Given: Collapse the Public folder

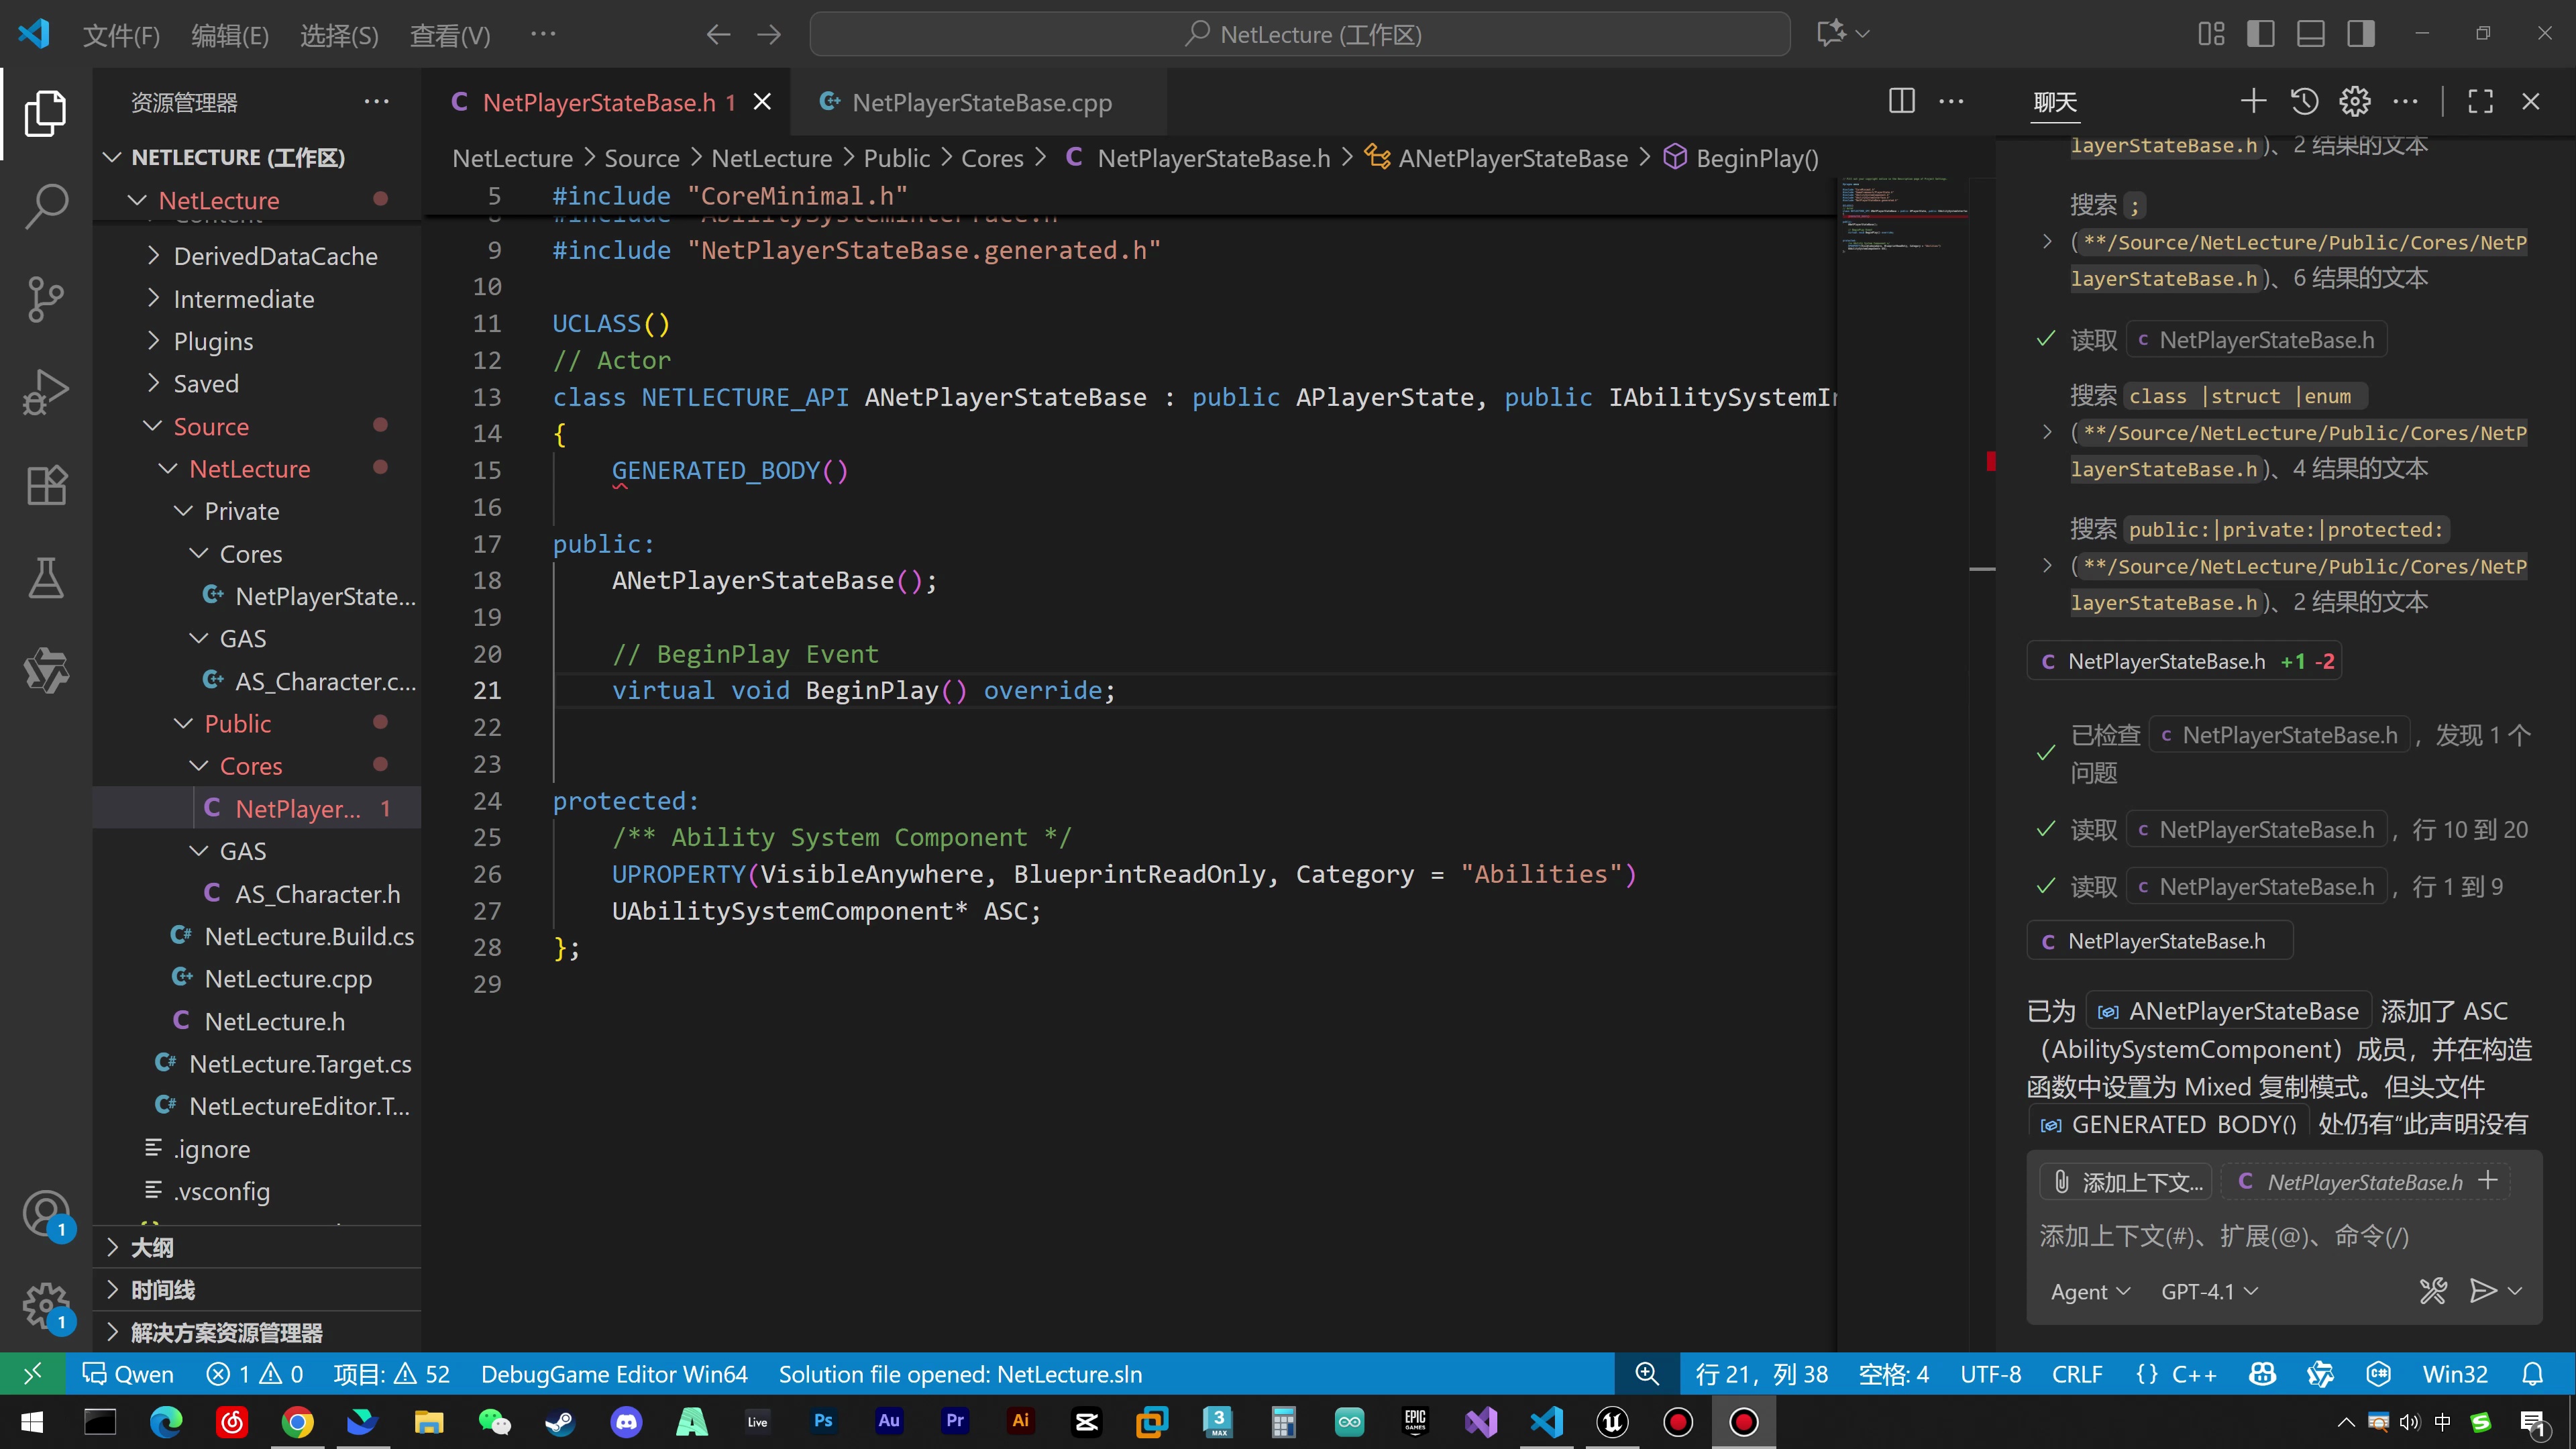Looking at the screenshot, I should click(x=184, y=723).
